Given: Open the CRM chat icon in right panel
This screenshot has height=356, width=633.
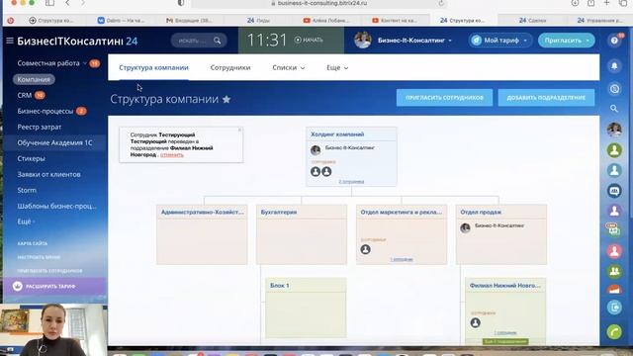Looking at the screenshot, I should [614, 230].
